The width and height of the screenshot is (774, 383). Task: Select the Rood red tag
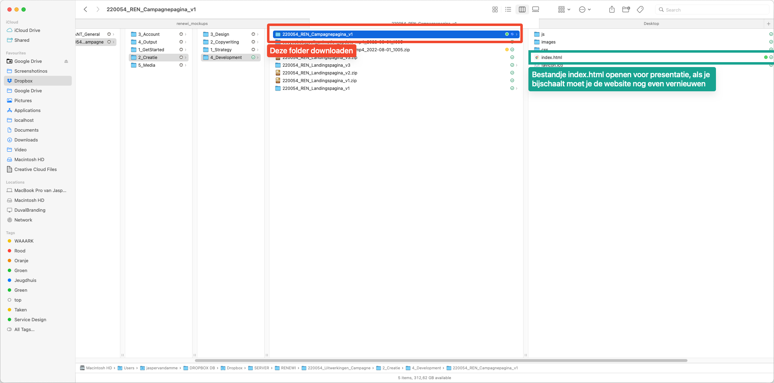pyautogui.click(x=20, y=251)
